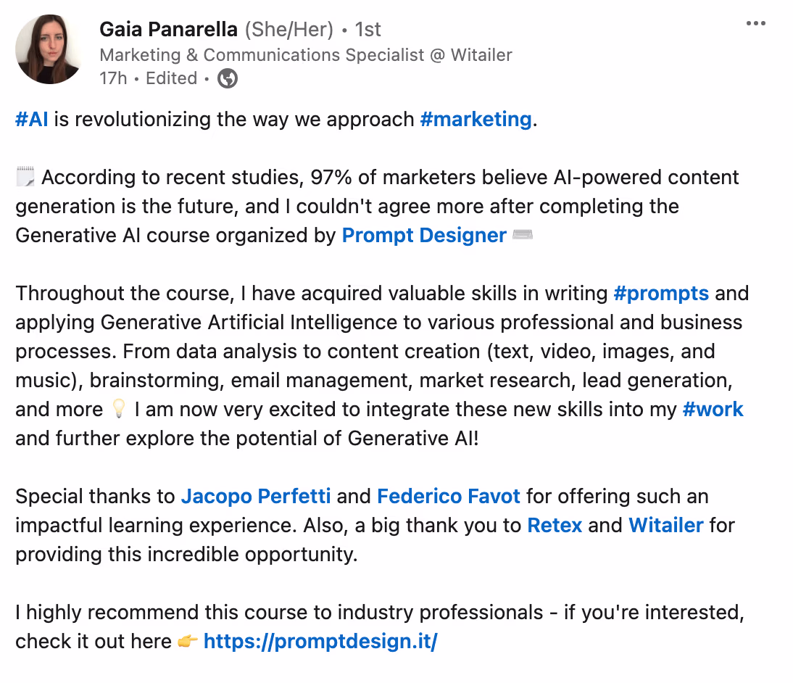
Task: Visit the Prompt Designer page link
Action: [424, 235]
